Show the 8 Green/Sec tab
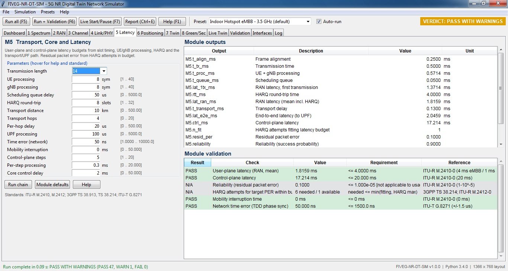The height and width of the screenshot is (271, 508). [194, 33]
